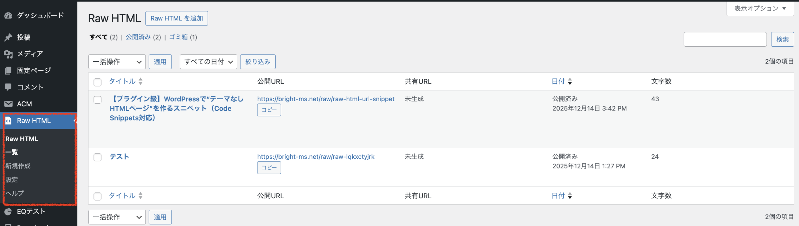Check the box for the WordPress snippet post

click(98, 100)
